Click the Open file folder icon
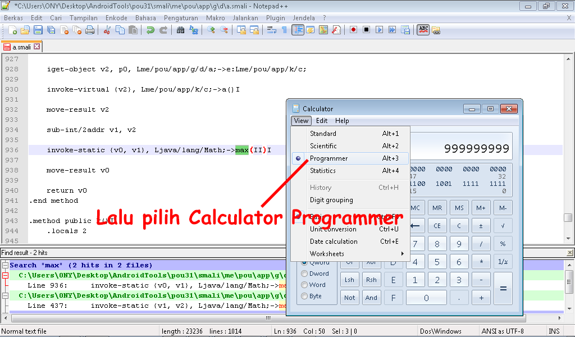 pyautogui.click(x=25, y=30)
